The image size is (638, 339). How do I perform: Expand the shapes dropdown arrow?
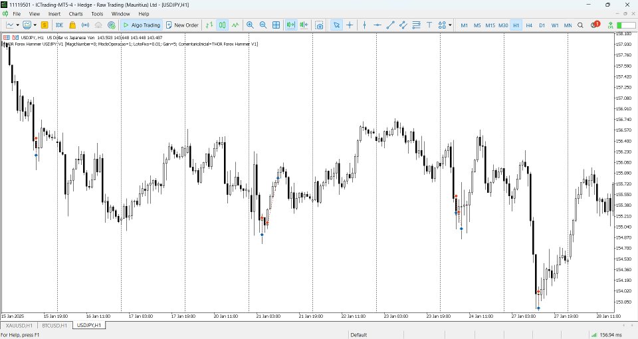point(450,25)
